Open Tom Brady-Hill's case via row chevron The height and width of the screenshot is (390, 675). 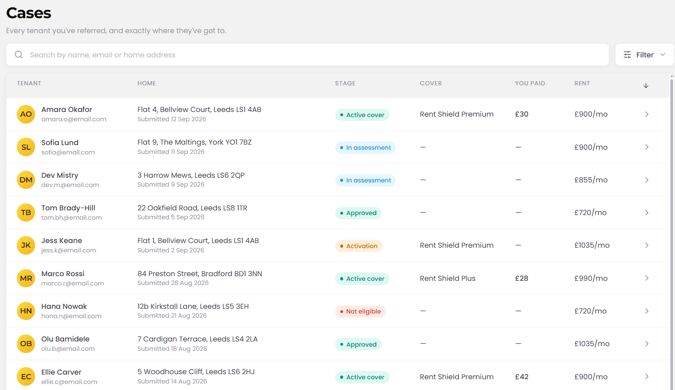tap(647, 213)
